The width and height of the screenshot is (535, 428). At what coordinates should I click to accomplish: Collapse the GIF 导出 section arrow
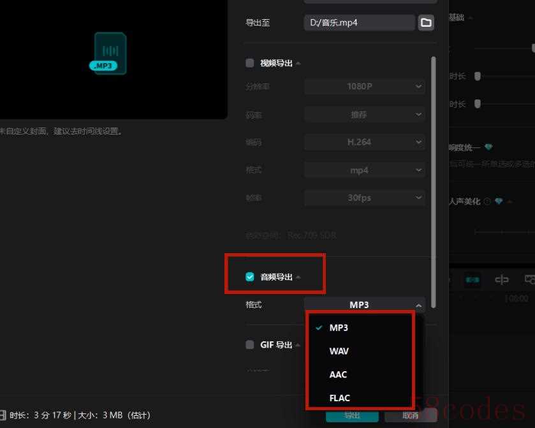coord(298,345)
